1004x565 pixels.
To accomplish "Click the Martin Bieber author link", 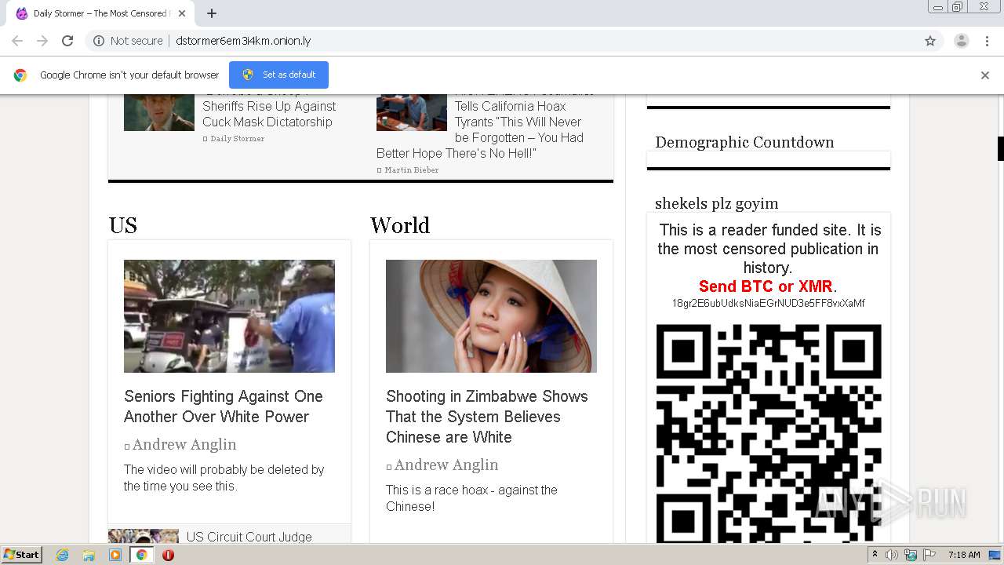I will click(411, 169).
